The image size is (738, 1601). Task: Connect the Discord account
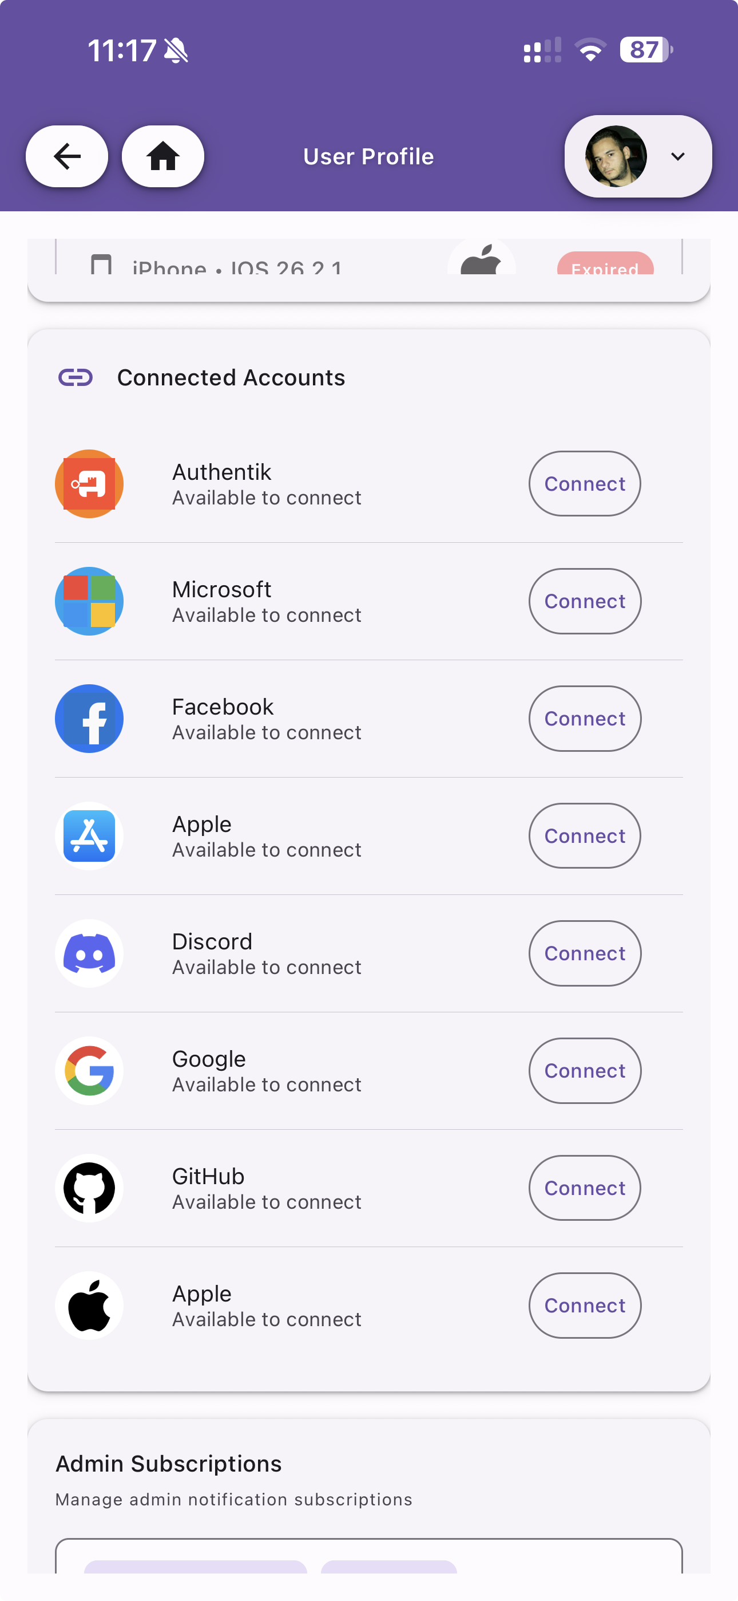coord(585,953)
